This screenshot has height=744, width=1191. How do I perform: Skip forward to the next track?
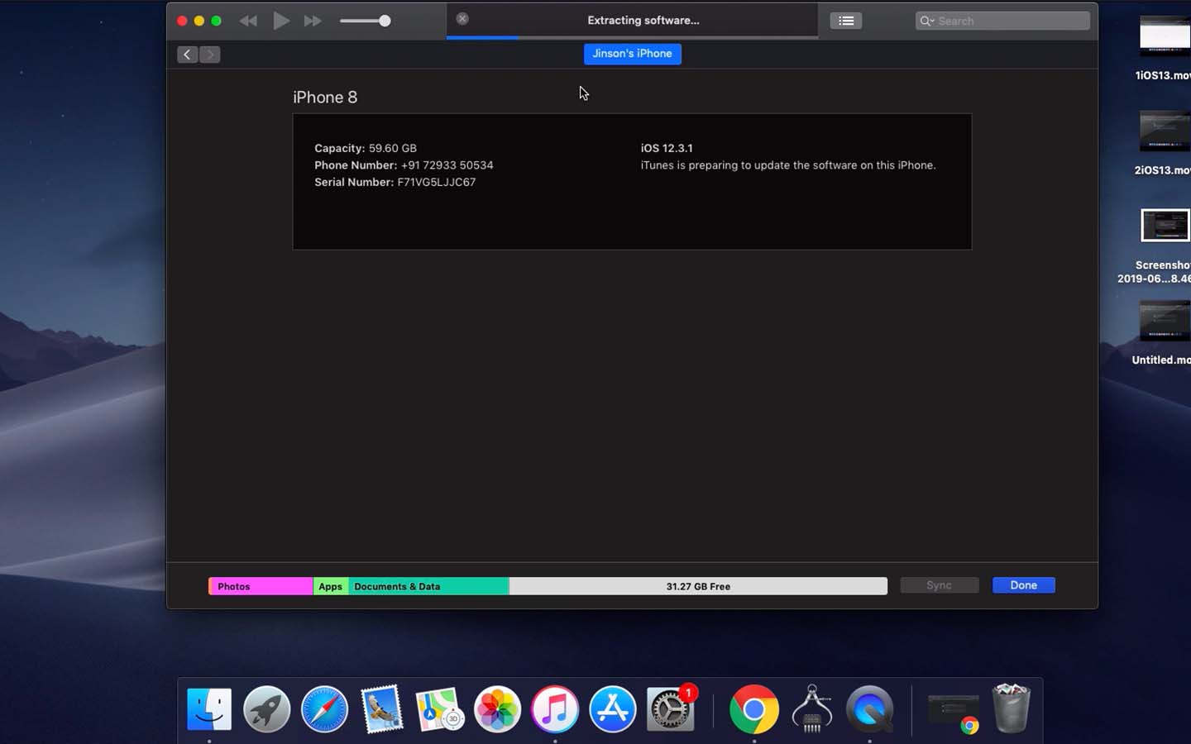pyautogui.click(x=313, y=21)
